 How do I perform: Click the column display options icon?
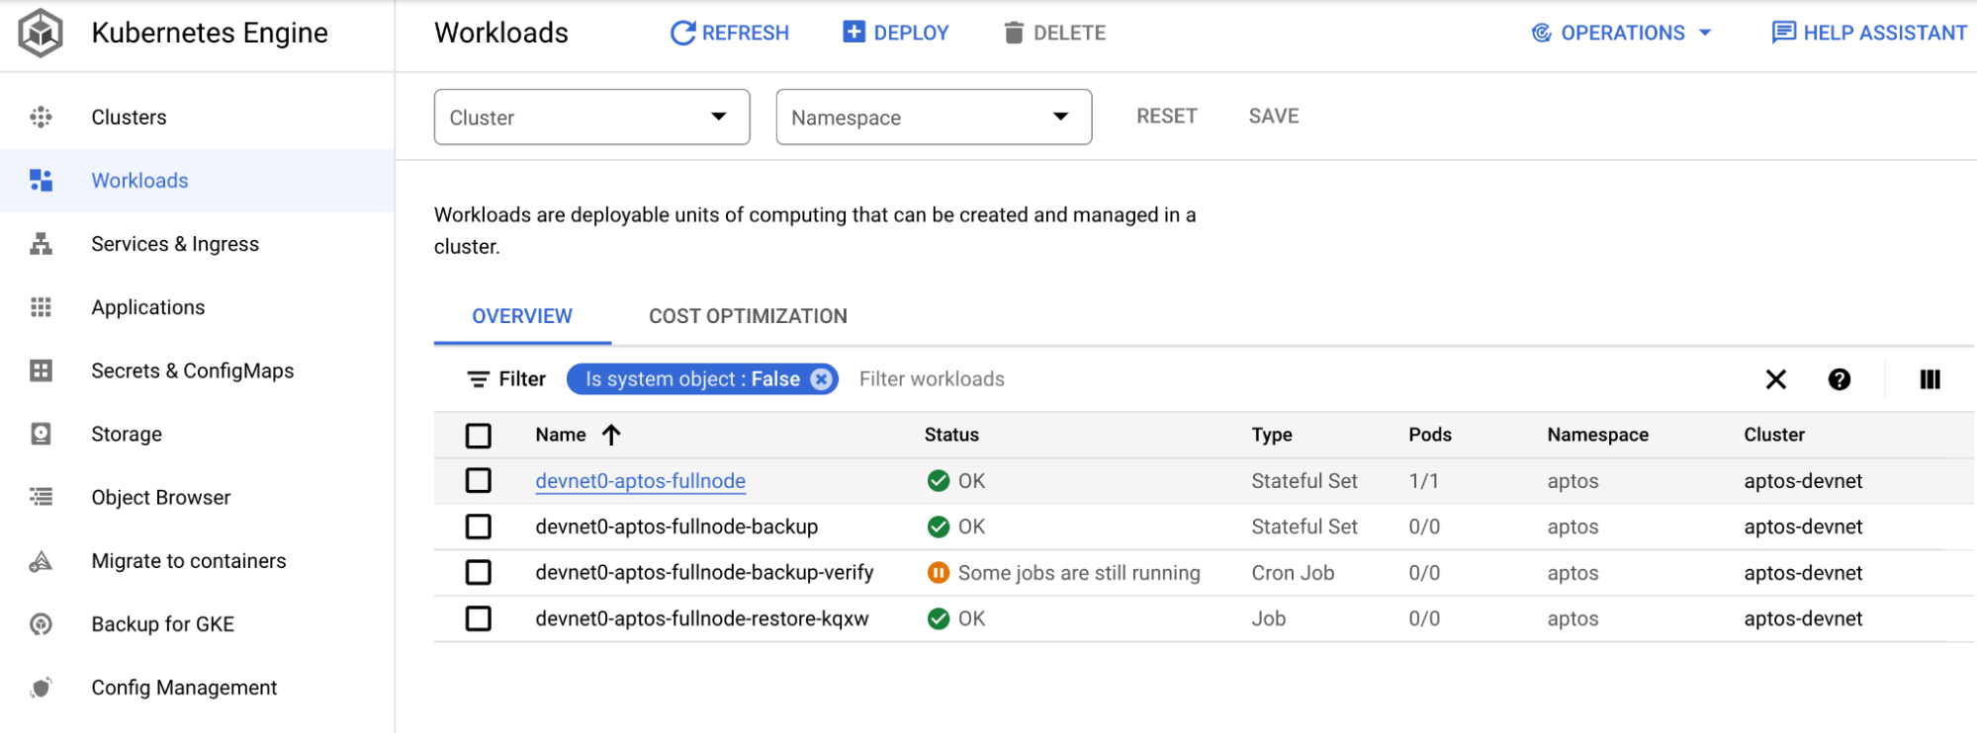coord(1930,379)
